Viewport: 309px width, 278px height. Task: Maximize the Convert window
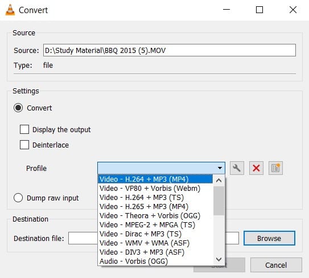tap(259, 10)
